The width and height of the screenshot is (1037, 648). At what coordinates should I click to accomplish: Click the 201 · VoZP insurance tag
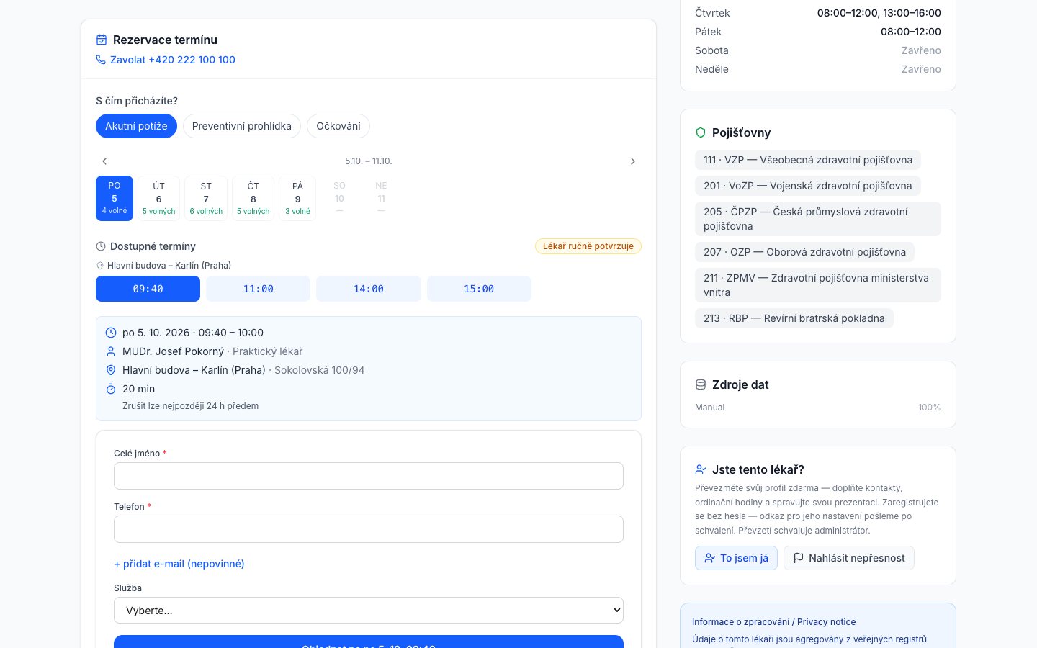click(808, 186)
